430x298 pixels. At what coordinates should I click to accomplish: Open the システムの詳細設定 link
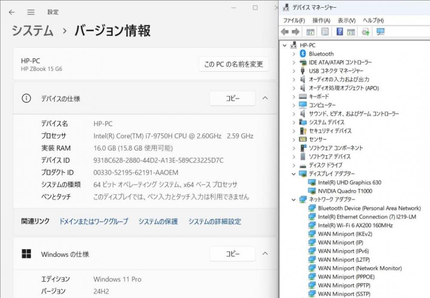pyautogui.click(x=215, y=221)
